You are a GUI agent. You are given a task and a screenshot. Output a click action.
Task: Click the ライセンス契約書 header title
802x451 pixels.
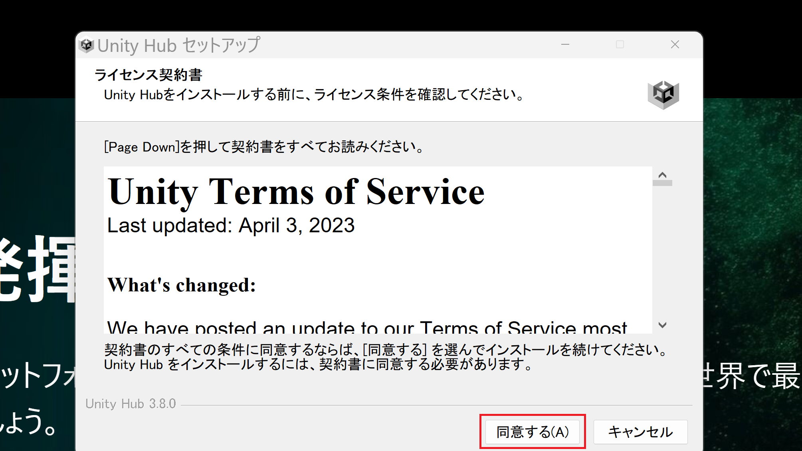(x=149, y=75)
